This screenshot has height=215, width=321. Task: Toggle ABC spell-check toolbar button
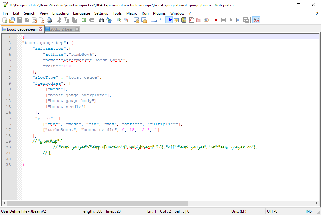[256, 20]
